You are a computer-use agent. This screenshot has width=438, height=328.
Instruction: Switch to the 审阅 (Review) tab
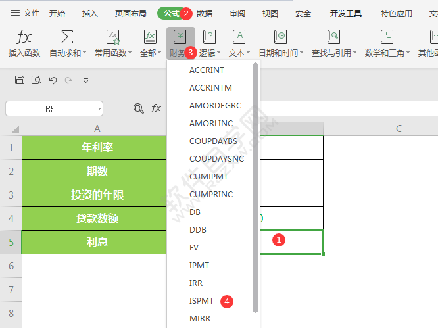237,13
